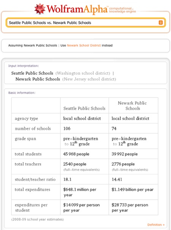Click the computational knowledge engine tagline

(122, 10)
